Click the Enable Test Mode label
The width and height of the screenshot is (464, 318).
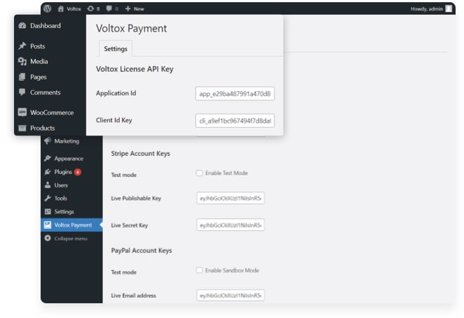tap(226, 173)
